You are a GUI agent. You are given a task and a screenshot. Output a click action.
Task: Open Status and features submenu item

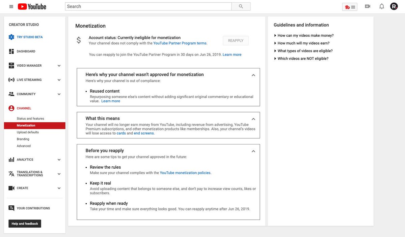coord(30,118)
